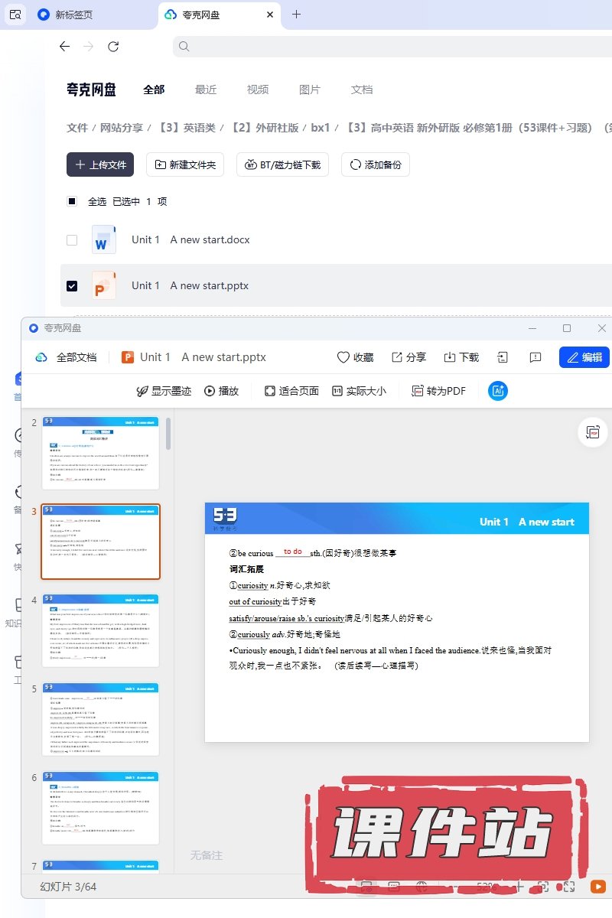This screenshot has height=918, width=612.
Task: Select 实际大小 actual size option
Action: (x=359, y=391)
